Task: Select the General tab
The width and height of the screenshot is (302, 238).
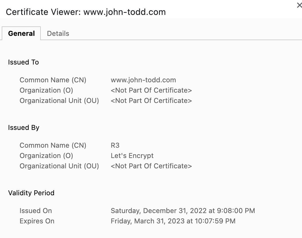Action: [x=22, y=34]
